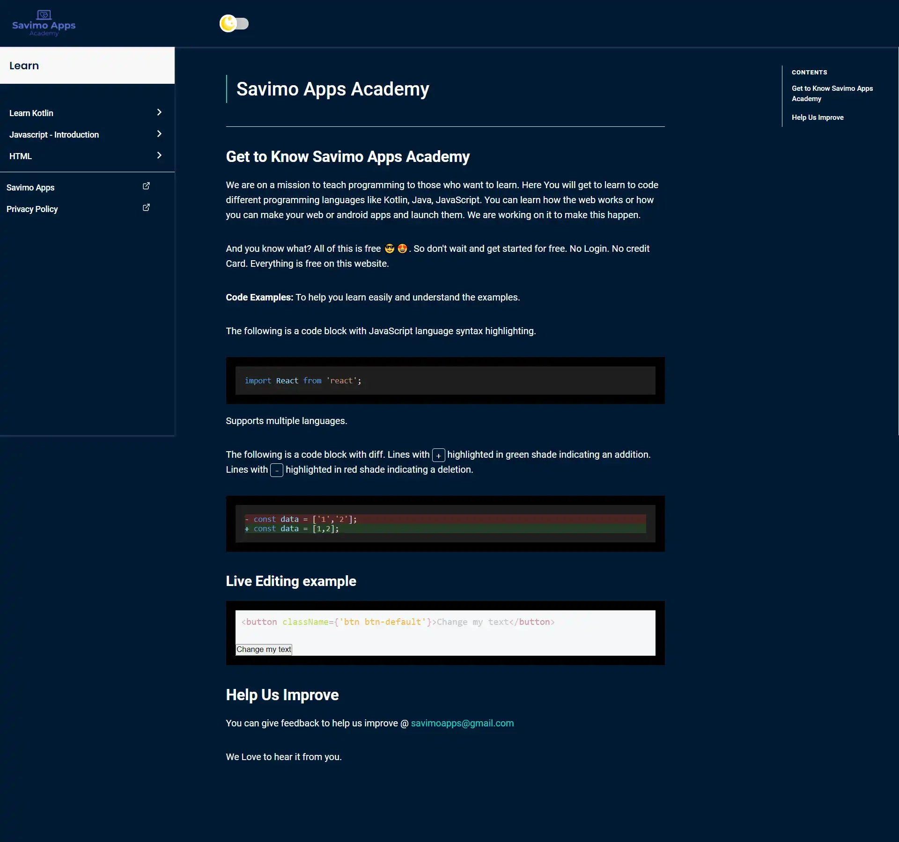The image size is (899, 842).
Task: Jump to Get to Know Savimo Apps Academy
Action: 832,94
